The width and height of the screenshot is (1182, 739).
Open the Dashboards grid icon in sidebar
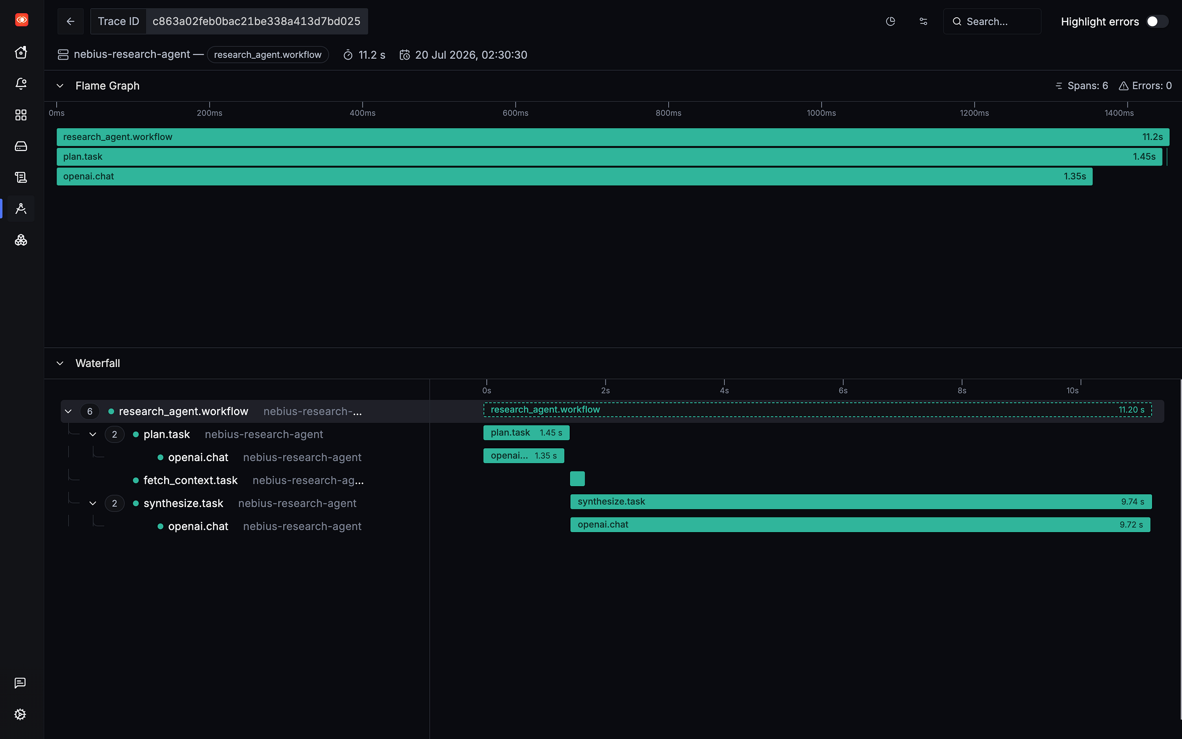(x=21, y=115)
